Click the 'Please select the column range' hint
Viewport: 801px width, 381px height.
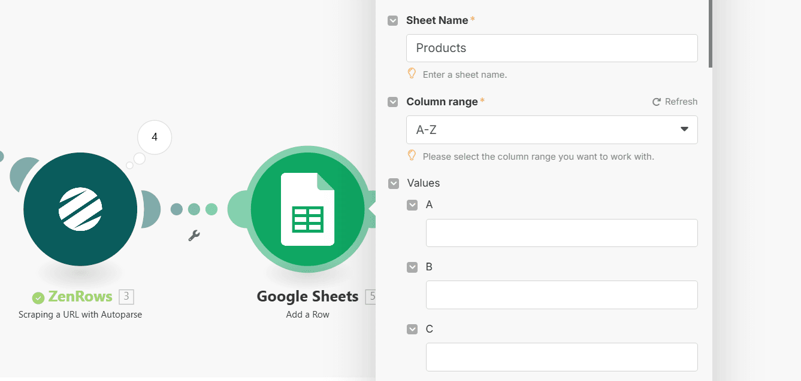[x=538, y=157]
